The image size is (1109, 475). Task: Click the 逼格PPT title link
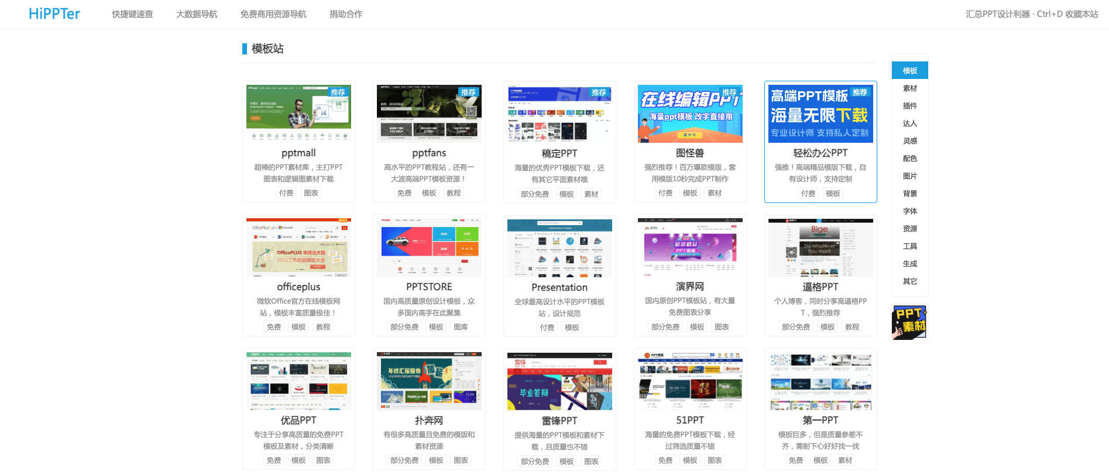tap(820, 287)
